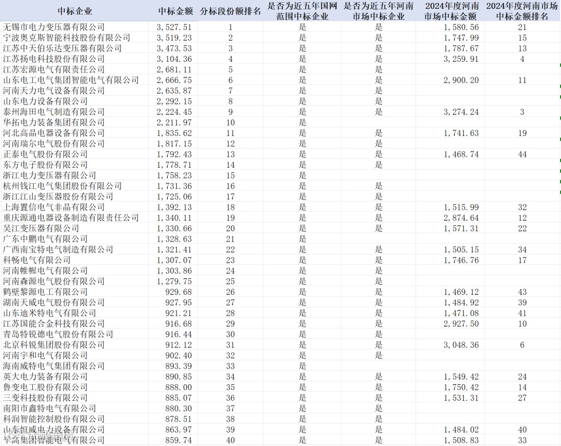Select cell 重庆源通电器设备制造有限责任公司
The height and width of the screenshot is (446, 561).
tap(71, 218)
